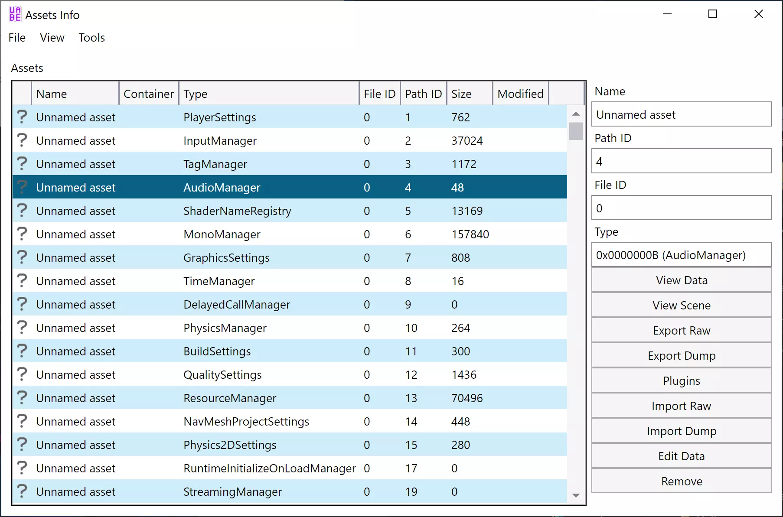Click the question mark icon beside ResourceManager

tap(22, 398)
